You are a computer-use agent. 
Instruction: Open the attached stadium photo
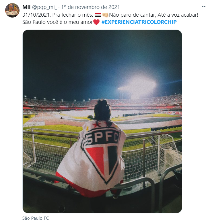[102, 121]
